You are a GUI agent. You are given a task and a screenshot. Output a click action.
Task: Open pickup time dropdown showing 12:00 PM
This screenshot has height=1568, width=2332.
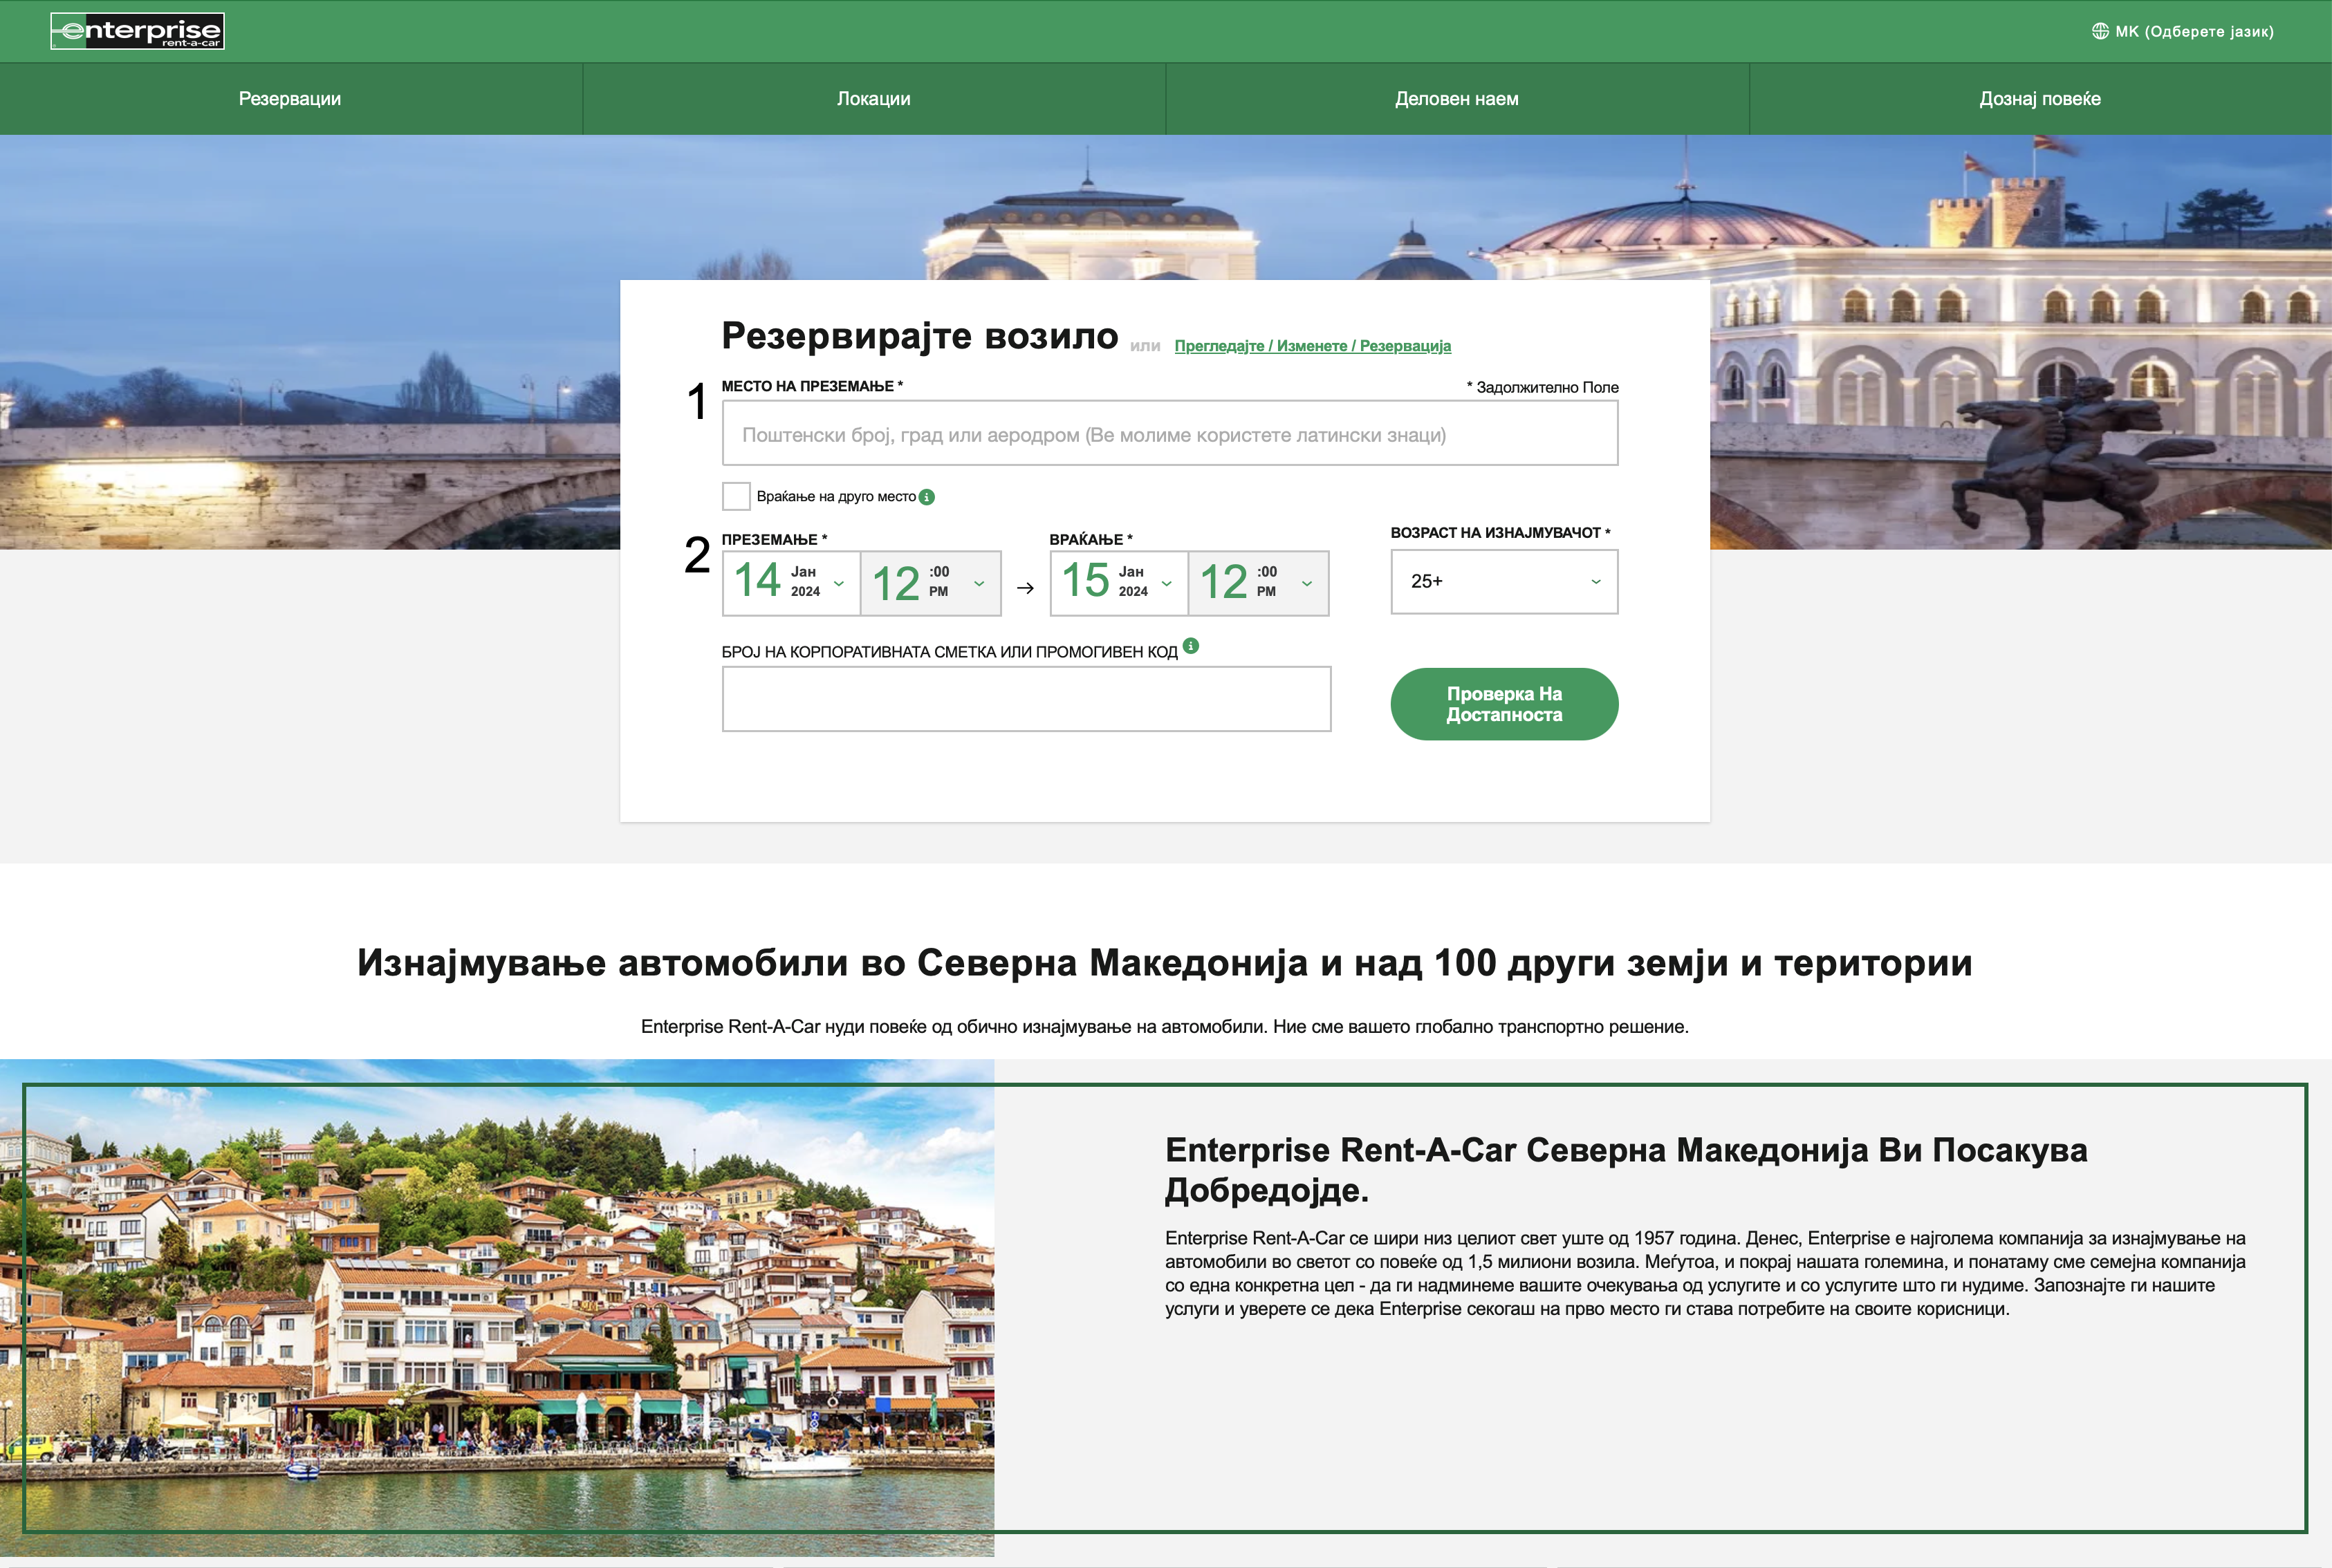pos(930,583)
